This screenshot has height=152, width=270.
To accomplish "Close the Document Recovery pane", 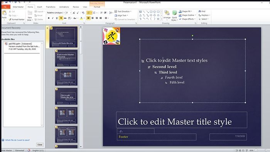I will (x=40, y=145).
